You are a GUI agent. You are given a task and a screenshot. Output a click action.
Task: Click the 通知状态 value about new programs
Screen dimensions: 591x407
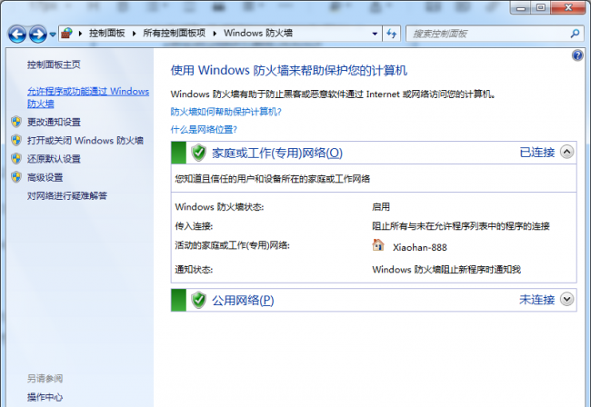[x=446, y=270]
